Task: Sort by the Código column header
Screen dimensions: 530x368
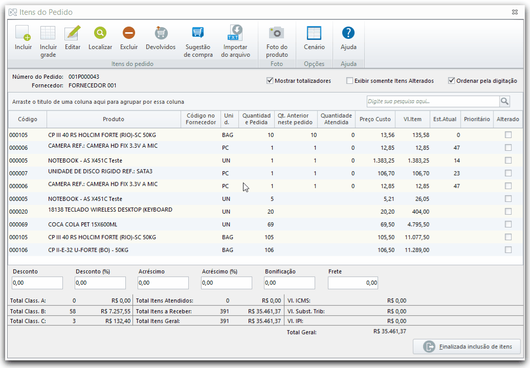Action: [x=28, y=119]
